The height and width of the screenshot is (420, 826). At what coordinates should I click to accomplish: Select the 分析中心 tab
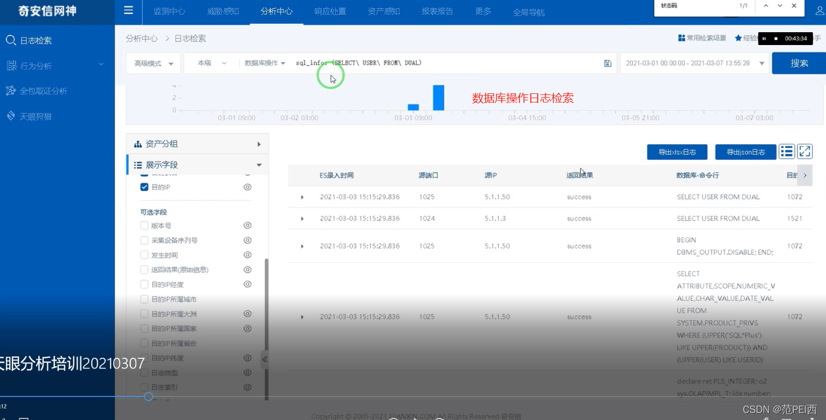click(276, 11)
